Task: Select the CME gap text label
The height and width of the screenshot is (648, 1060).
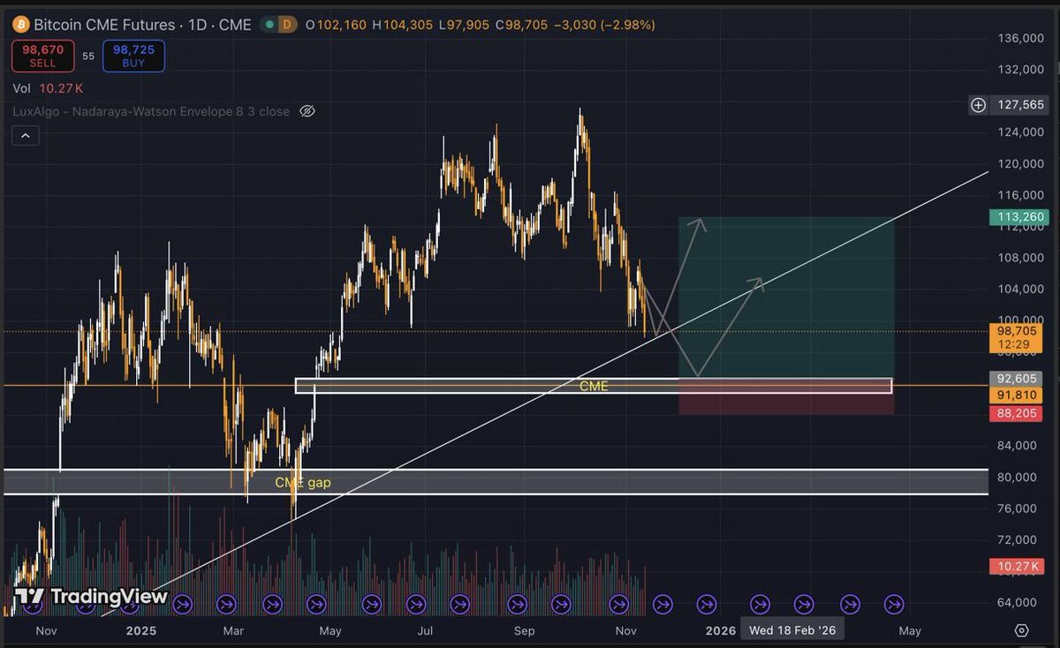Action: click(x=303, y=483)
